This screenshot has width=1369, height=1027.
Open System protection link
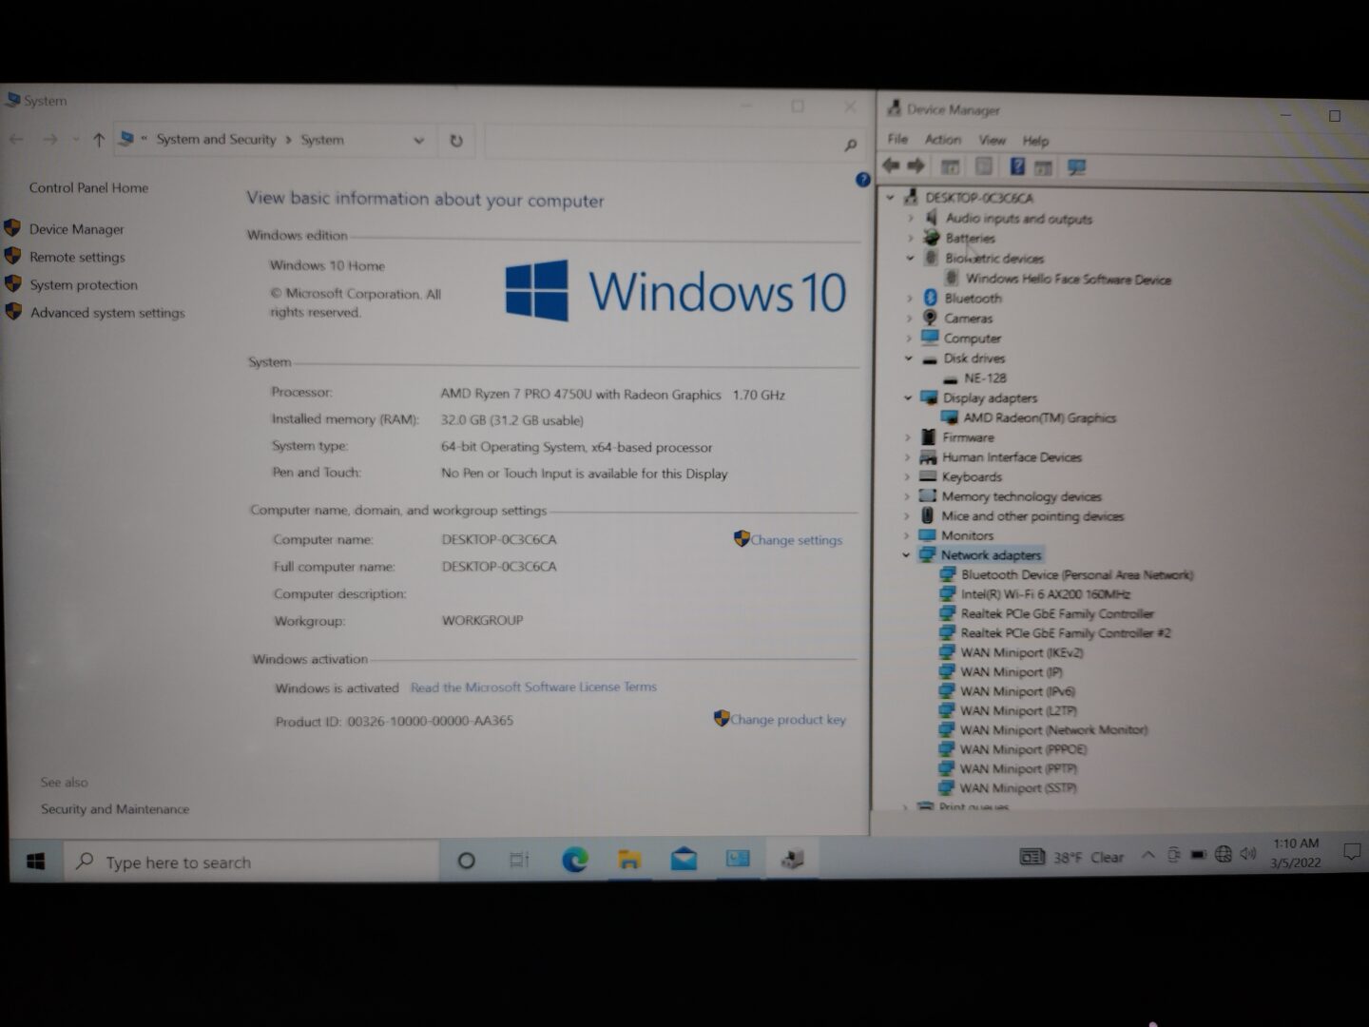[x=84, y=284]
